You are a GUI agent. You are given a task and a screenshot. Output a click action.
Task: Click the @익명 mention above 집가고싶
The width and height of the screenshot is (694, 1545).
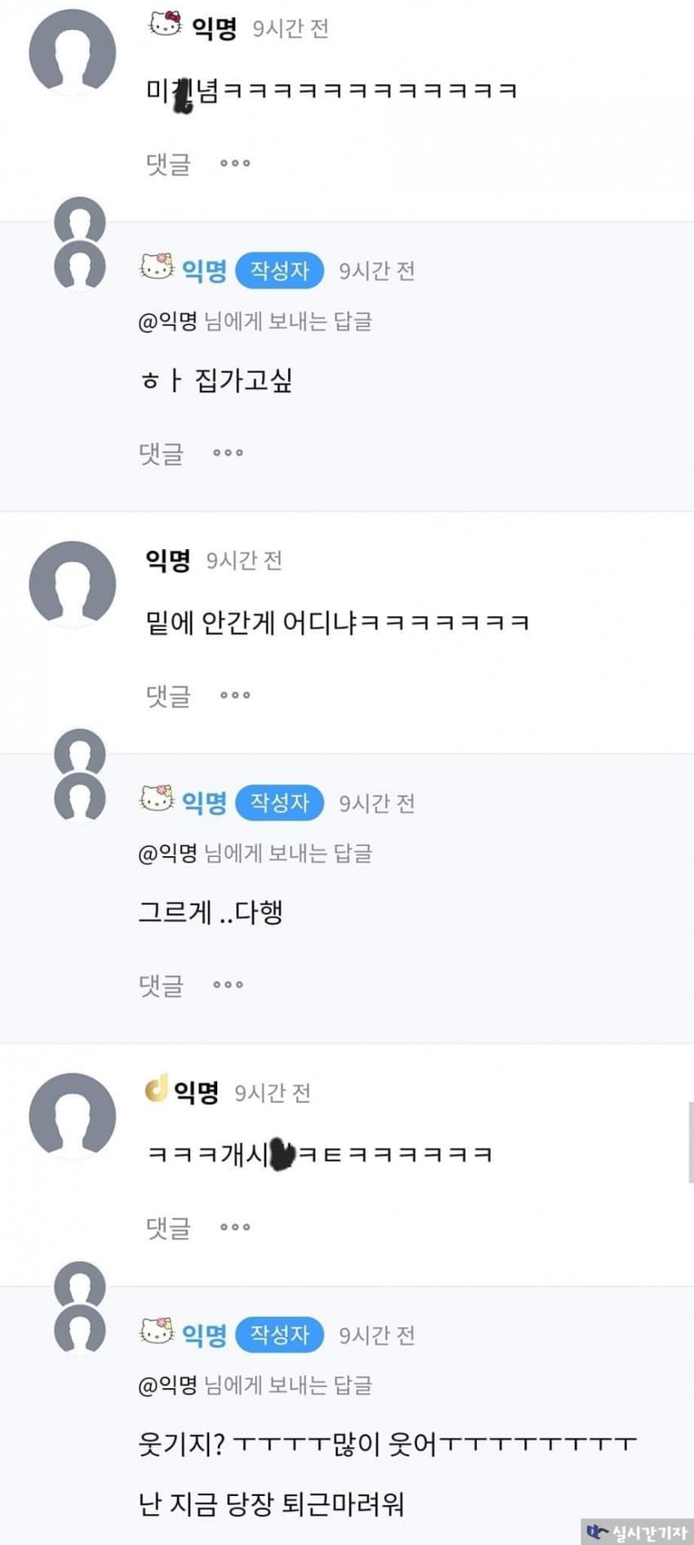(x=168, y=321)
